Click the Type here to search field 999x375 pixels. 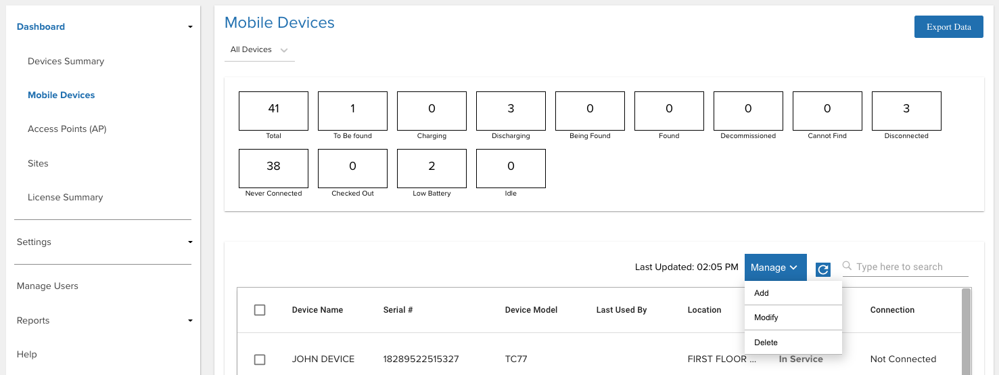910,267
